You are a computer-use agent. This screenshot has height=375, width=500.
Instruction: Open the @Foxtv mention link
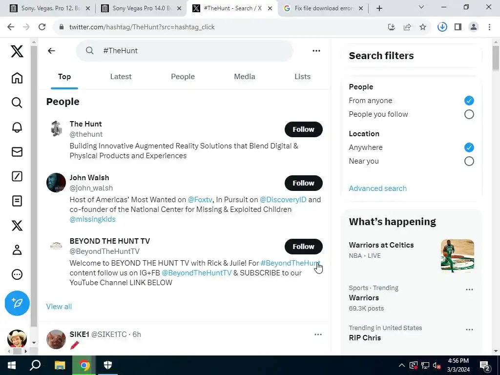[x=200, y=200]
